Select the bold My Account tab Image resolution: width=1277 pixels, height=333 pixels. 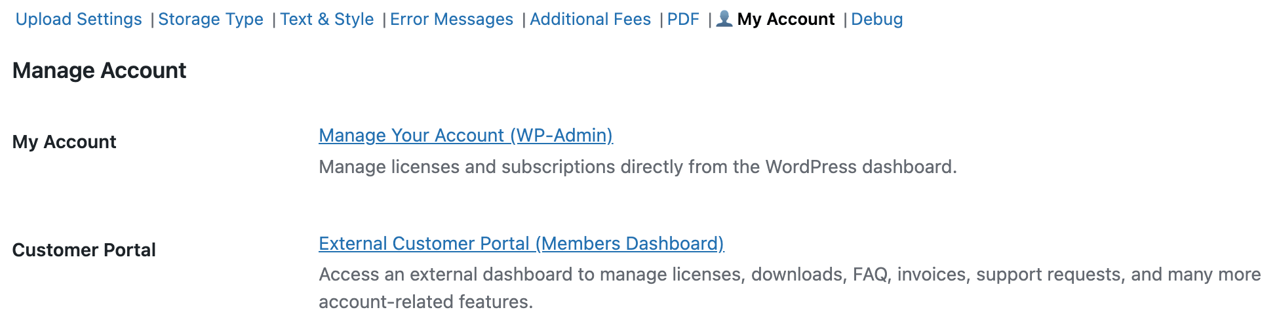point(785,20)
